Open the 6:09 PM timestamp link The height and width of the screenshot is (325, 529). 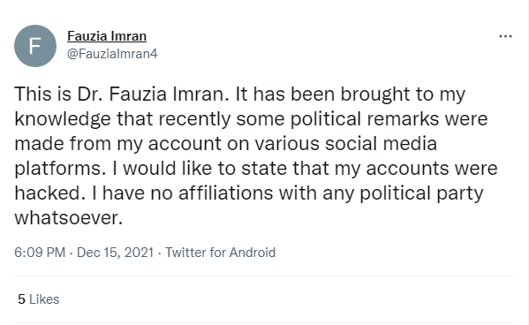tap(40, 253)
